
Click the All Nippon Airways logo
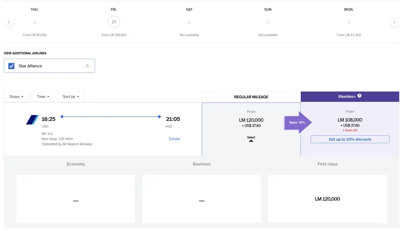click(32, 120)
